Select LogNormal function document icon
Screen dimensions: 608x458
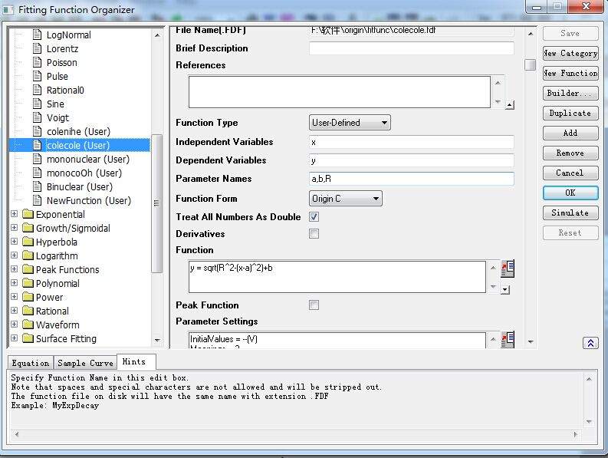[38, 35]
